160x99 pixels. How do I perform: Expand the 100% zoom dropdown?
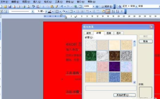pos(94,6)
